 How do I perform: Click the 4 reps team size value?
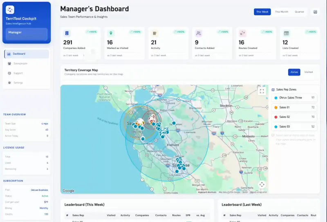click(45, 124)
